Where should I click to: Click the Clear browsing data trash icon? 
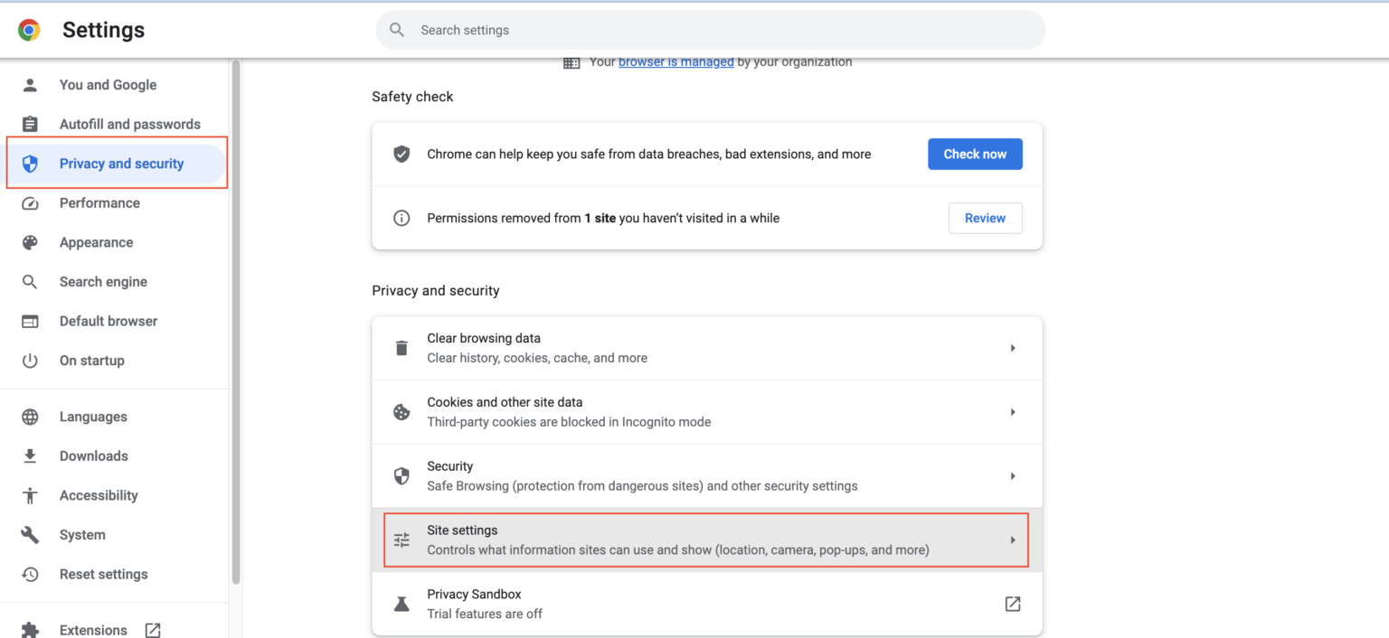coord(402,348)
